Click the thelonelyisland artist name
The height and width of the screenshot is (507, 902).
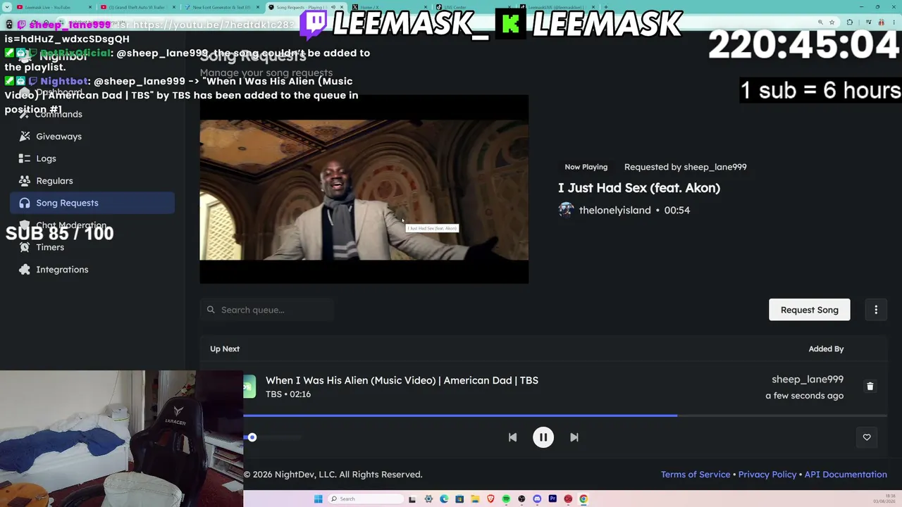614,210
